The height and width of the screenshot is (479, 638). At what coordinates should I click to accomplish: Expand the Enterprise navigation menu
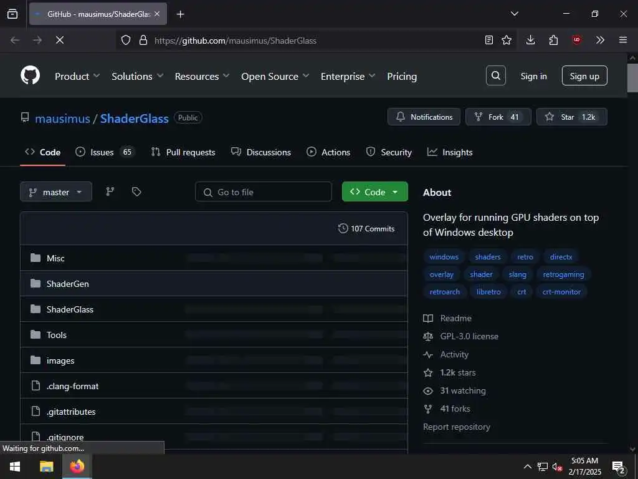pyautogui.click(x=348, y=76)
